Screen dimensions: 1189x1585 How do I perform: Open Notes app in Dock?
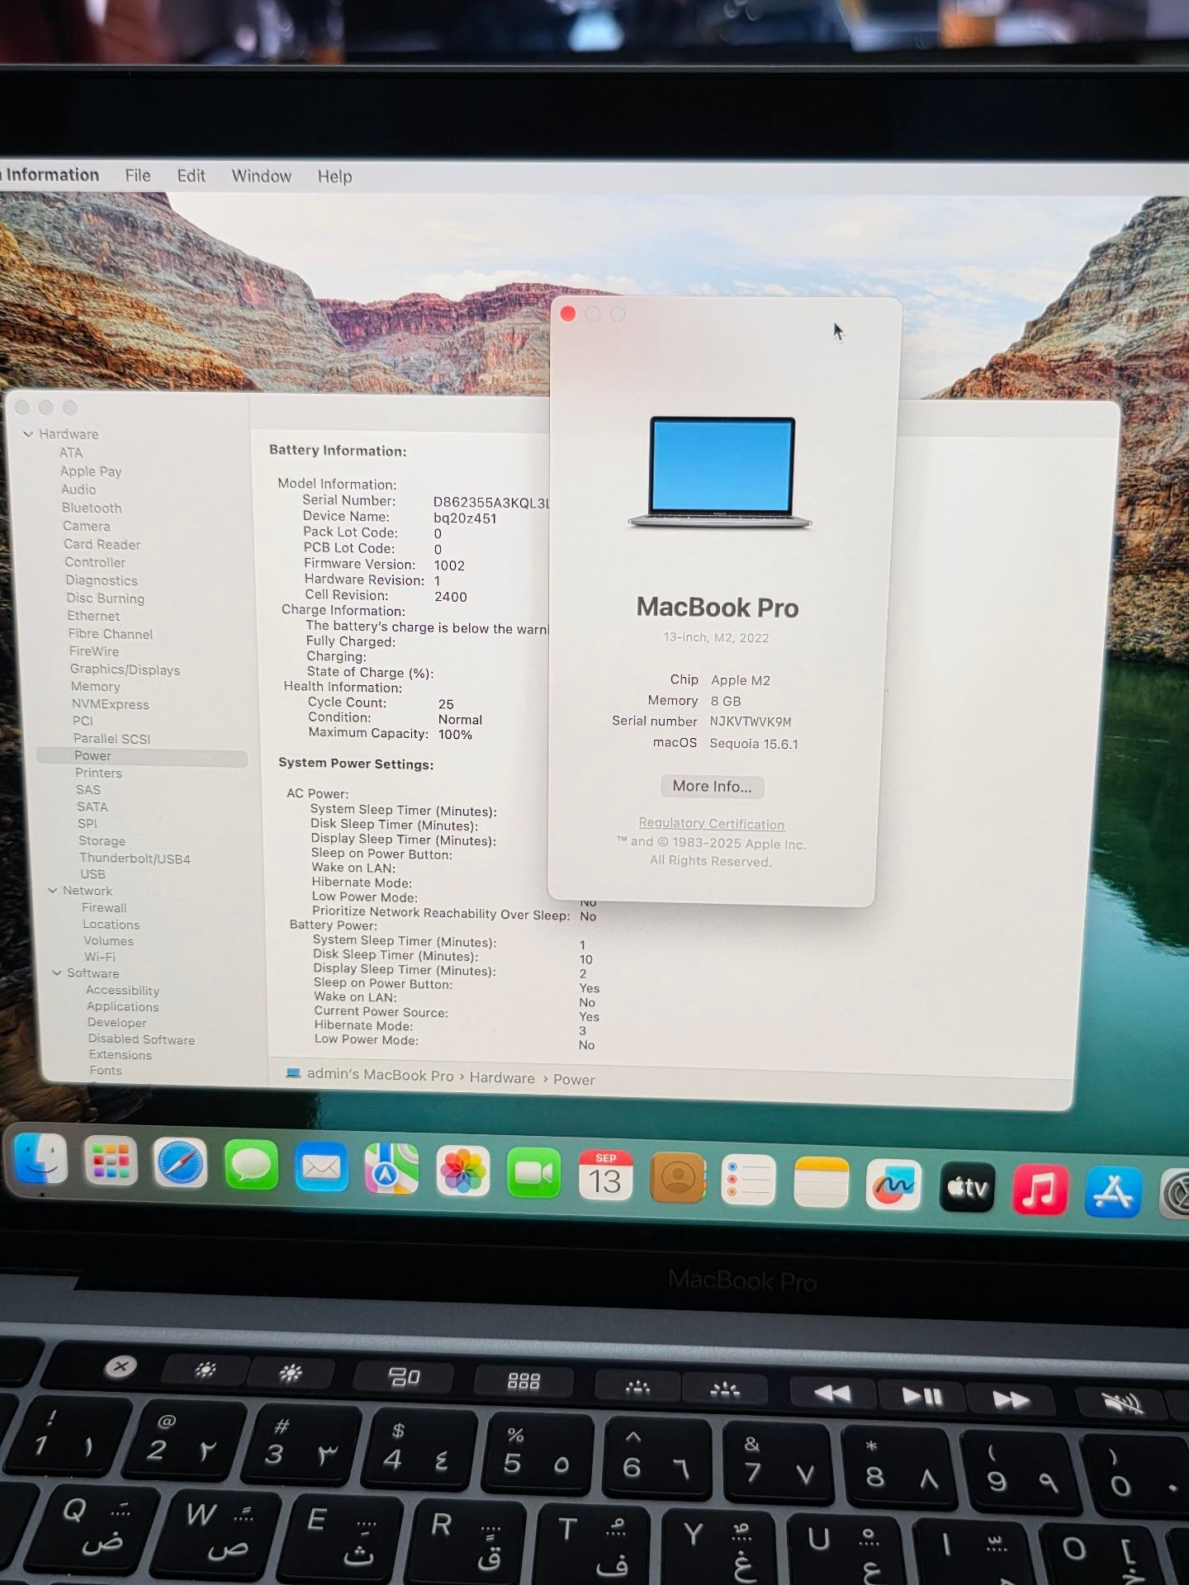821,1183
